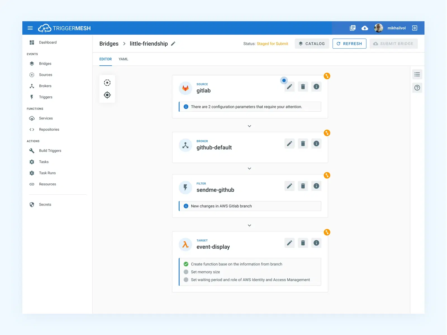Viewport: 447px width, 335px height.
Task: Open Build Triggers in the sidebar
Action: pyautogui.click(x=50, y=151)
